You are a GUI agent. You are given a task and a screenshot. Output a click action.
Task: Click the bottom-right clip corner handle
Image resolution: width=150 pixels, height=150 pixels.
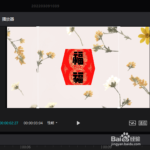coord(119,107)
